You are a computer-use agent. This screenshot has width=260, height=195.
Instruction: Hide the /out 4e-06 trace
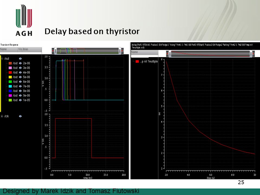pyautogui.click(x=20, y=73)
